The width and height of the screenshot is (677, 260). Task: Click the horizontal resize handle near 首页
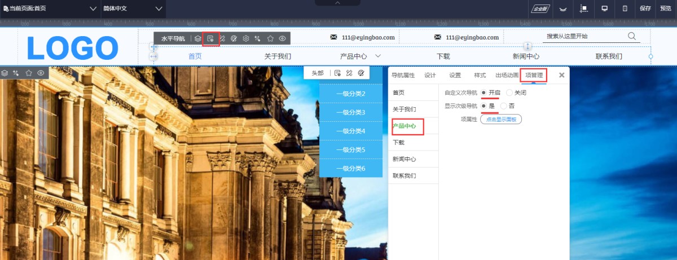click(x=153, y=56)
